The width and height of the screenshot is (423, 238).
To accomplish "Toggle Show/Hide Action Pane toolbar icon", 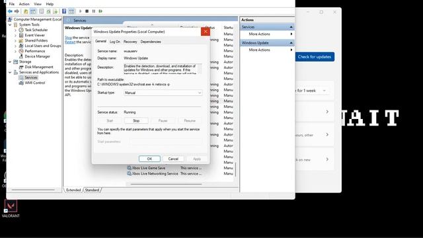I will click(71, 11).
